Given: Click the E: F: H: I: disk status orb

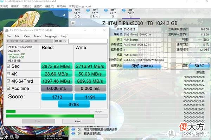Looking at the screenshot, I should point(88,10).
